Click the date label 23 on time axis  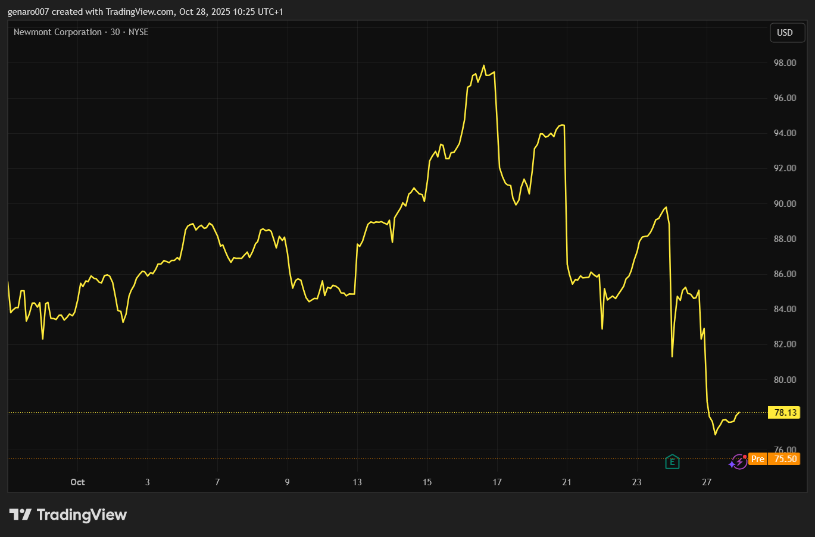point(637,482)
